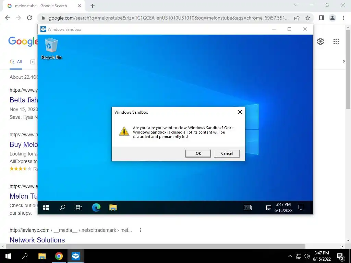This screenshot has height=263, width=351.
Task: Open a new Chrome tab
Action: pyautogui.click(x=93, y=6)
